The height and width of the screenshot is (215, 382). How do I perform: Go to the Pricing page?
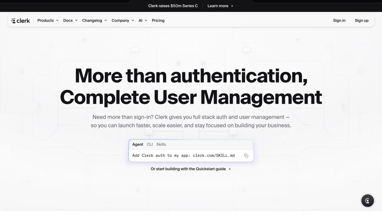pyautogui.click(x=158, y=20)
